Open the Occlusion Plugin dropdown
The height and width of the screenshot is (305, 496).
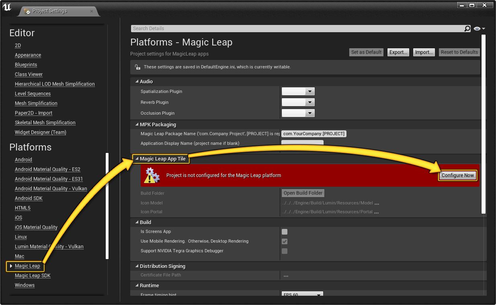click(298, 113)
